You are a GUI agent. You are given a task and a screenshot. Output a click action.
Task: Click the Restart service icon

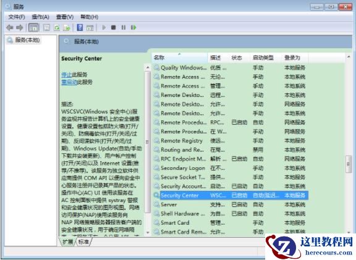coord(133,27)
